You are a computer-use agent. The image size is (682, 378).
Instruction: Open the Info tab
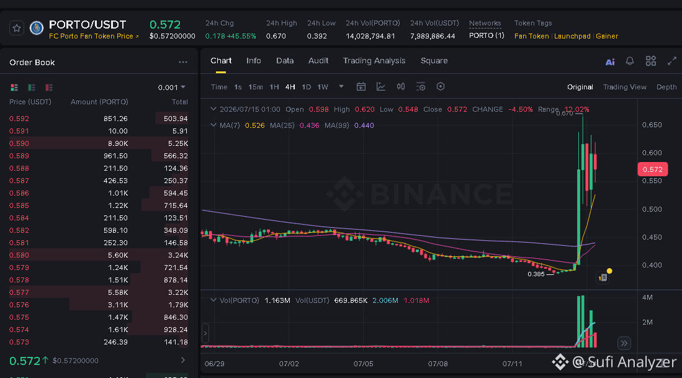254,61
